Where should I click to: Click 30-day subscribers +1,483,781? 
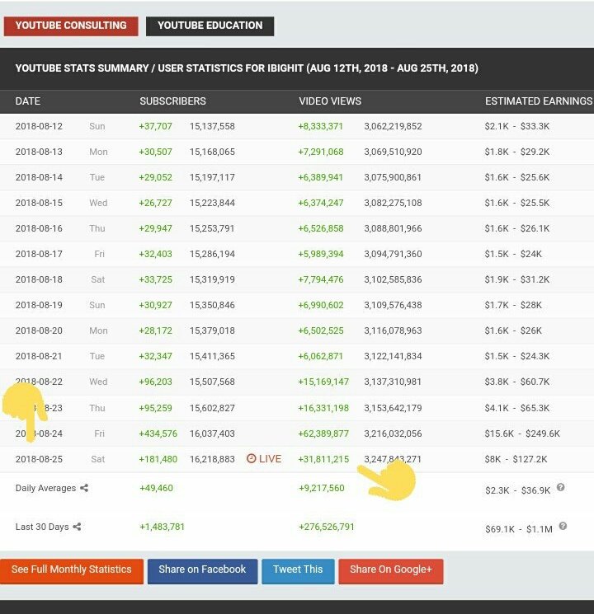[162, 527]
